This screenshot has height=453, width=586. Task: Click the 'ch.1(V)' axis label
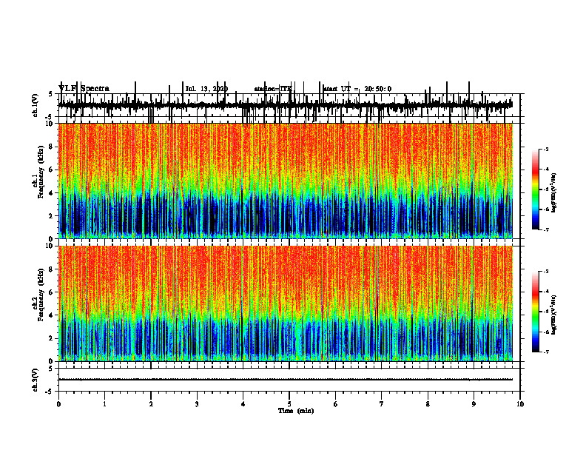[x=36, y=105]
